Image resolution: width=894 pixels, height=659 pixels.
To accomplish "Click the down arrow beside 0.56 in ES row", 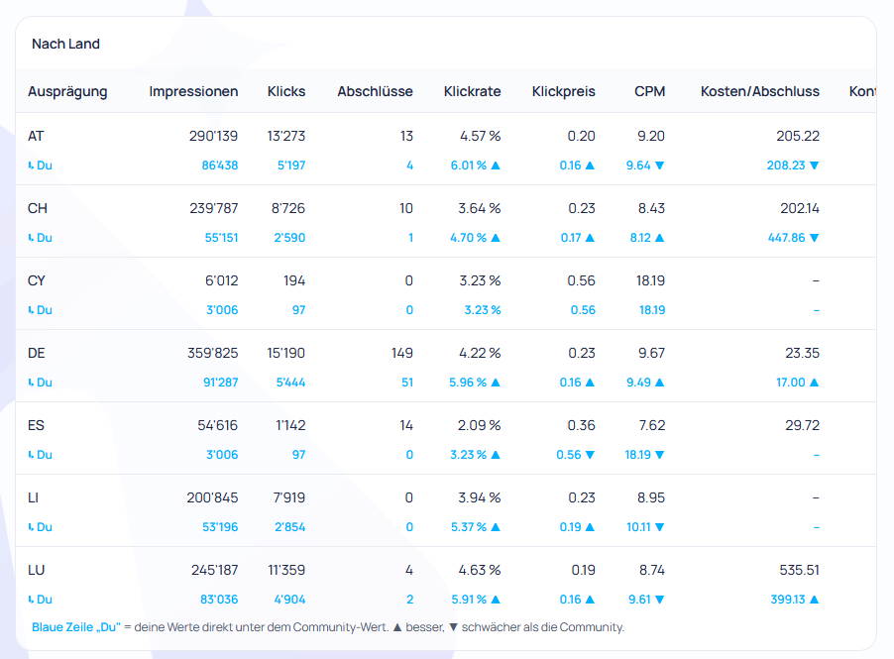I will tap(590, 456).
